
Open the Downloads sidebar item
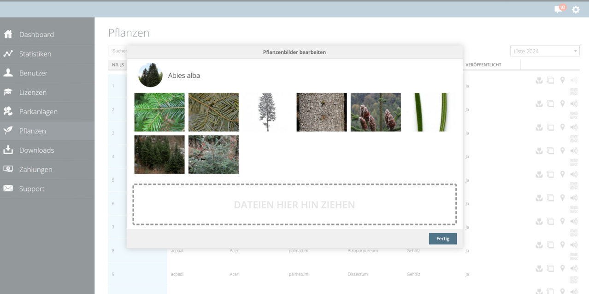pyautogui.click(x=47, y=150)
